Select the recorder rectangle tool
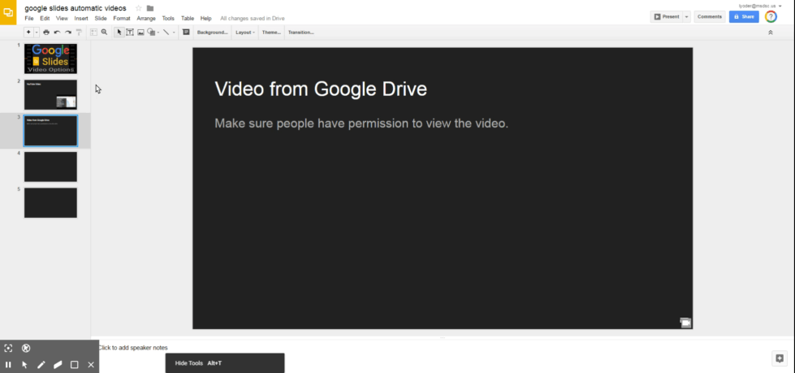This screenshot has height=373, width=795. [x=74, y=364]
